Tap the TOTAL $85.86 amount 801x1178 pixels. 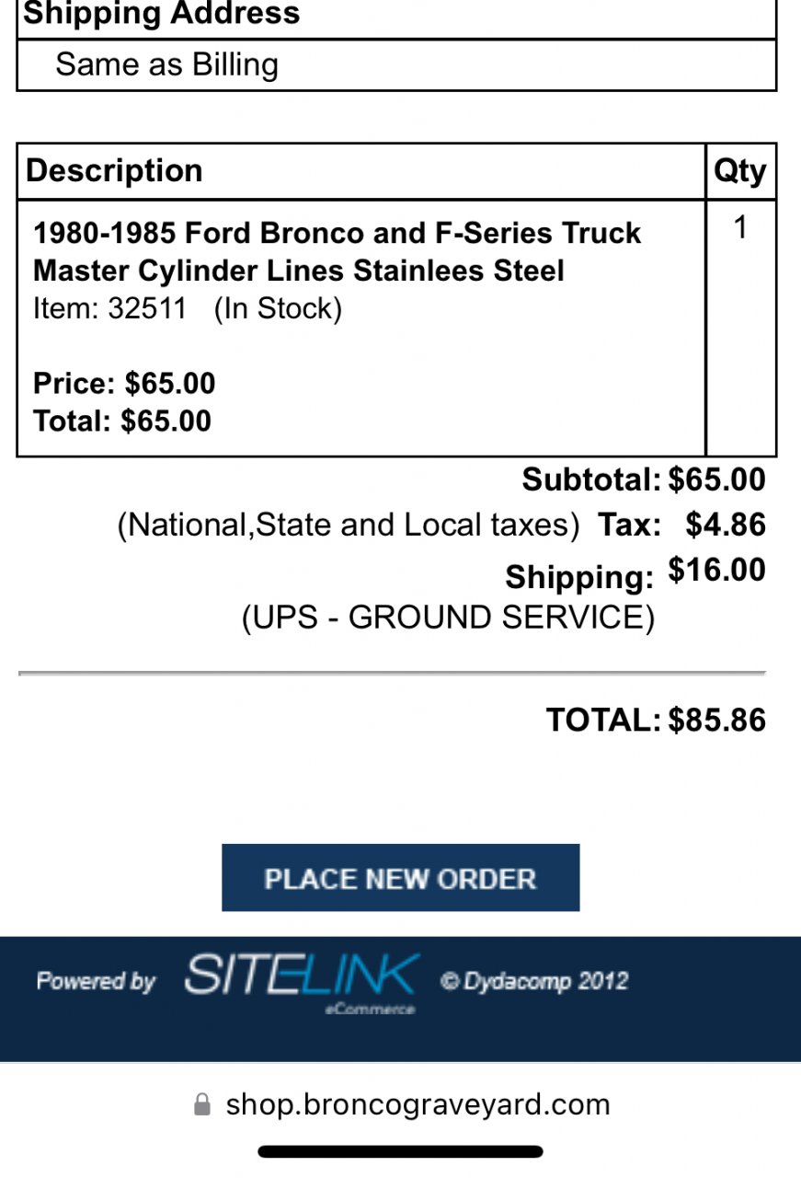pyautogui.click(x=716, y=720)
